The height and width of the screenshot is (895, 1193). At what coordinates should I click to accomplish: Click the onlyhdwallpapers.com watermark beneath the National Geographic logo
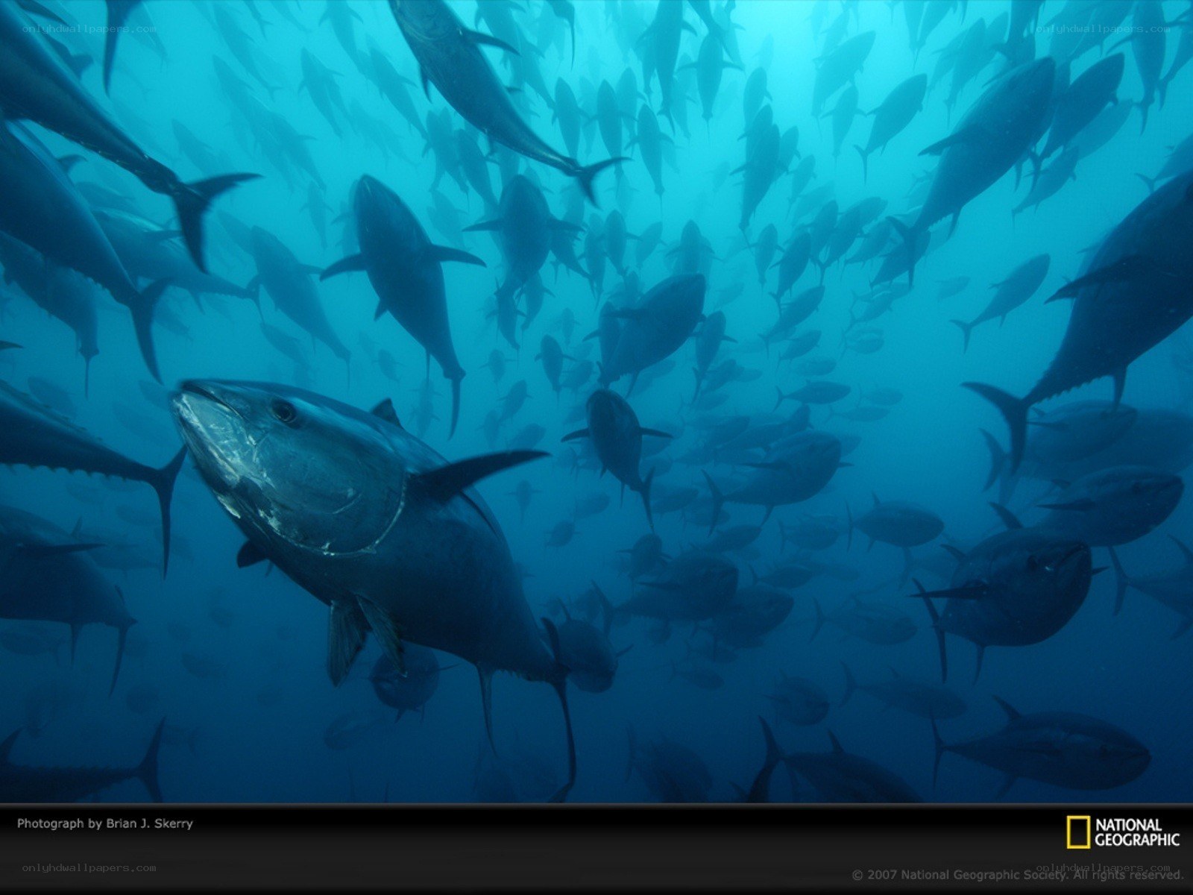coord(1104,867)
